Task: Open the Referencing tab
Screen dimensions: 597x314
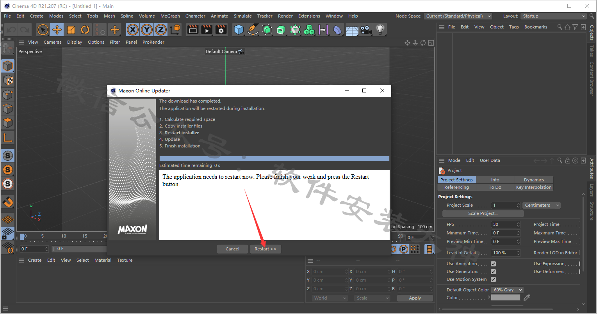Action: click(x=456, y=187)
